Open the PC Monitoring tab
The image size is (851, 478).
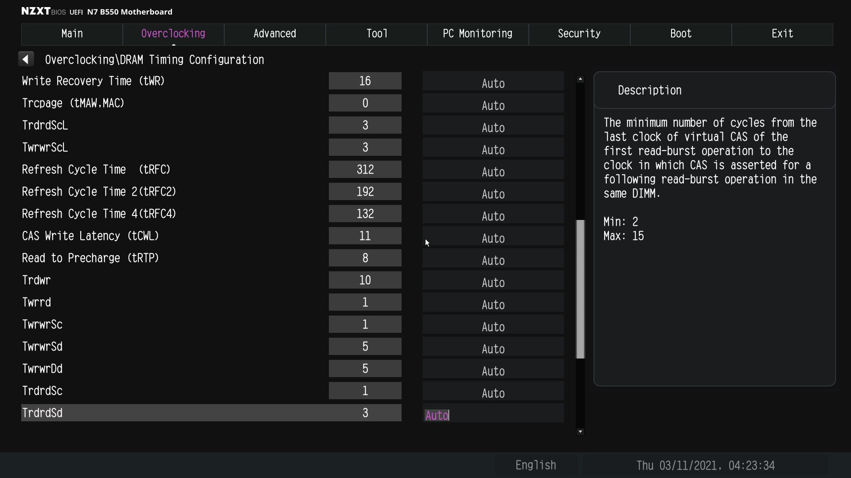pos(477,34)
